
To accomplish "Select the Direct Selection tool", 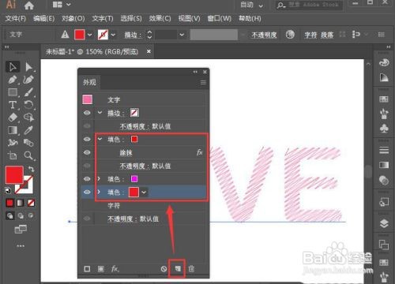I will click(28, 67).
